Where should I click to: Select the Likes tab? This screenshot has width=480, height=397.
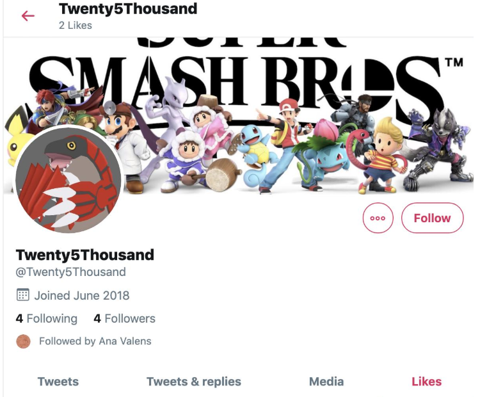click(x=426, y=382)
